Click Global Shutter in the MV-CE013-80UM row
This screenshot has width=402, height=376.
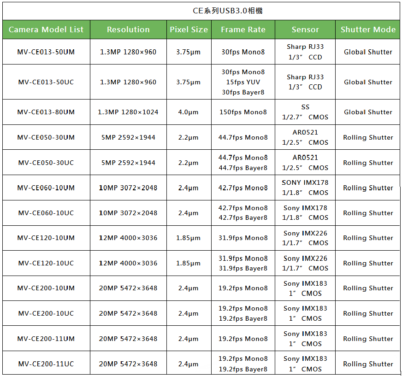coord(368,112)
